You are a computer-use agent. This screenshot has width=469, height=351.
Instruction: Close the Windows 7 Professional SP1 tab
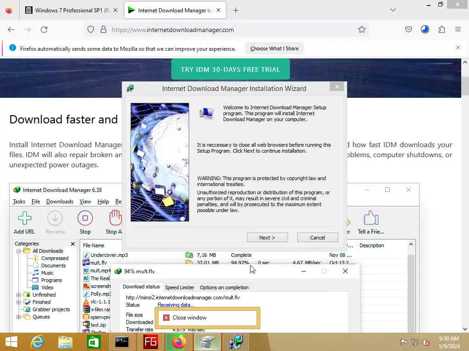115,11
